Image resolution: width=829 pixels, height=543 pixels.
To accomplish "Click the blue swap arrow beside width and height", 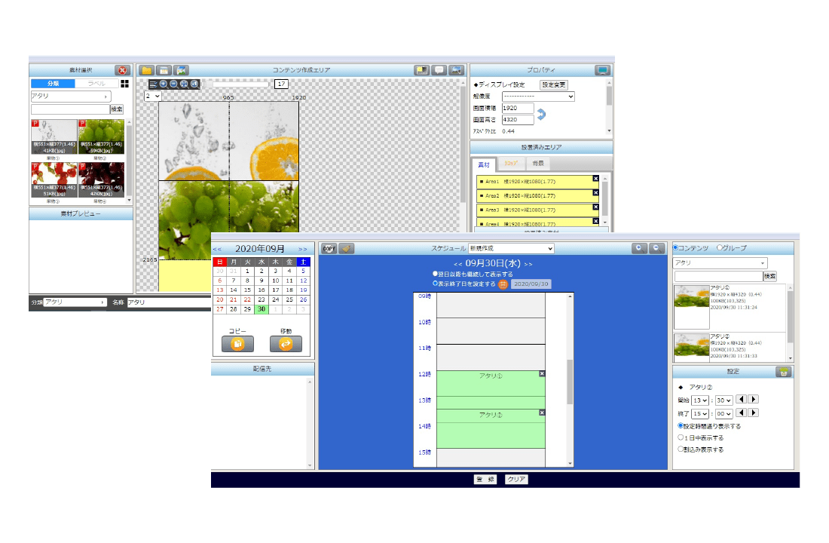I will click(541, 114).
